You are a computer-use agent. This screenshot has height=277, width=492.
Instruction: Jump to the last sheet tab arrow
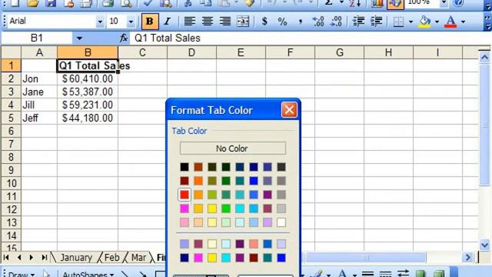click(x=45, y=258)
